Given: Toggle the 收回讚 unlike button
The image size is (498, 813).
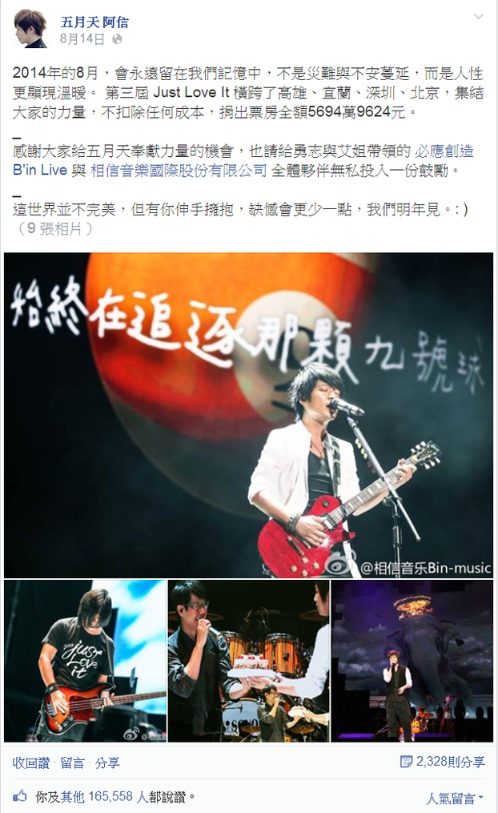Looking at the screenshot, I should tap(31, 763).
